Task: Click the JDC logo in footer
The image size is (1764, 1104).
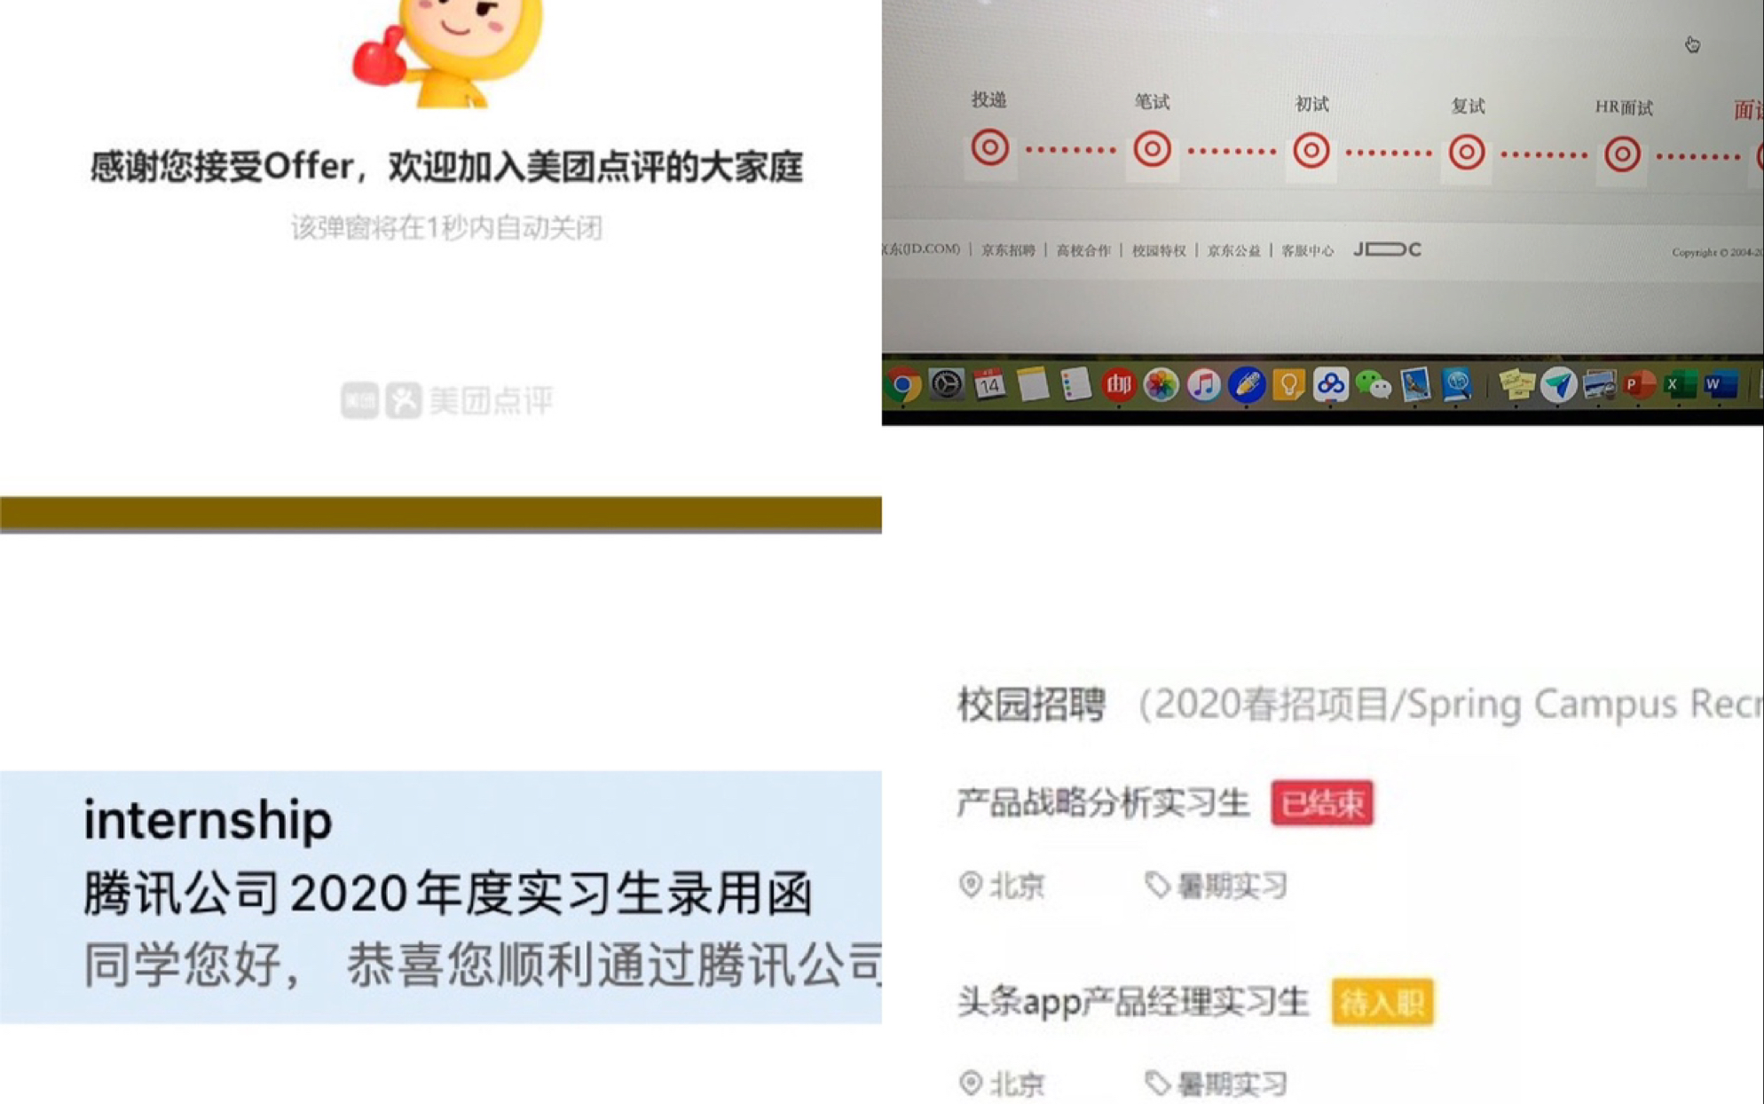Action: tap(1387, 249)
